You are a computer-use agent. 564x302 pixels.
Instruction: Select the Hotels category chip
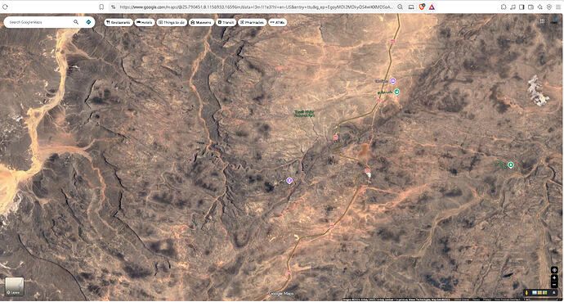[144, 22]
